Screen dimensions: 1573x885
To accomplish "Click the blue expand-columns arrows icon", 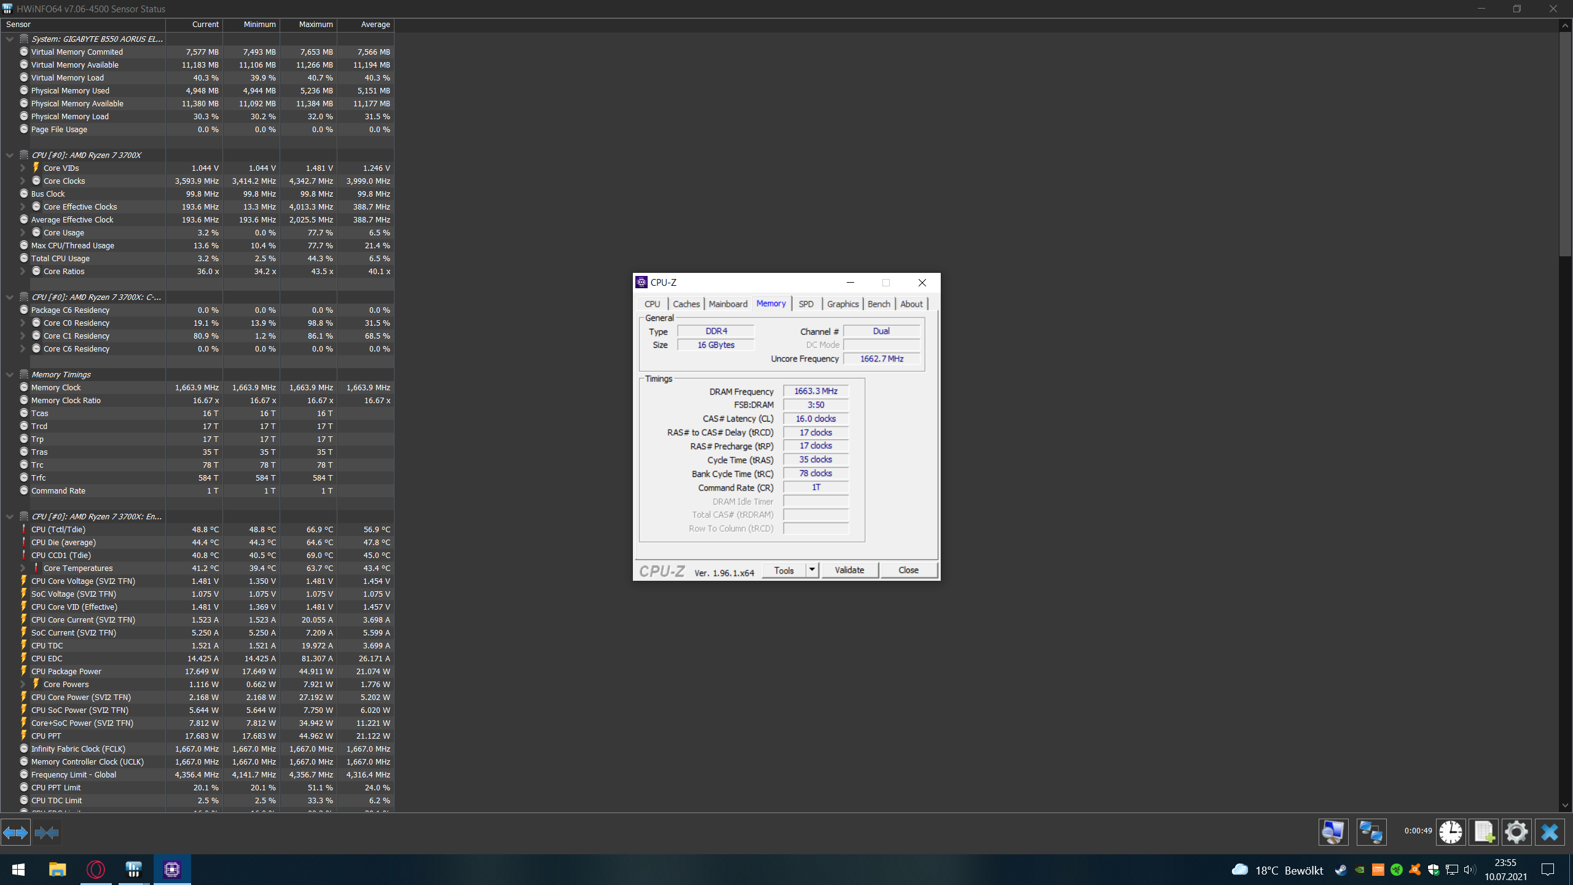I will click(x=15, y=833).
